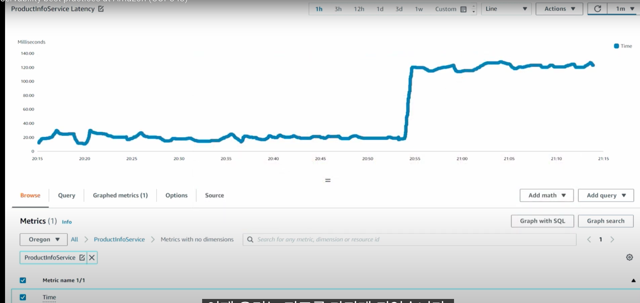The height and width of the screenshot is (303, 640).
Task: Open the Actions dropdown menu
Action: pyautogui.click(x=559, y=9)
